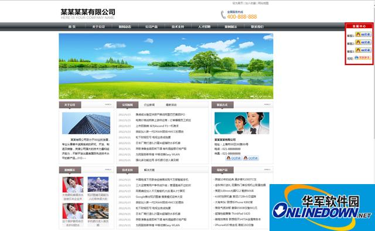Image resolution: width=375 pixels, height=231 pixels.
Task: Click the QQ chat button for 客服2
Action: [x=363, y=42]
